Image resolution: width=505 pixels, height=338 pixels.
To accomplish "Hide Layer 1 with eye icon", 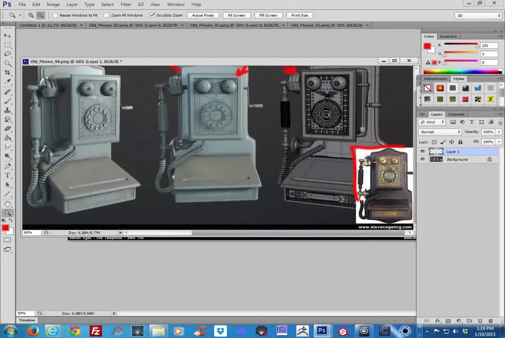I will pos(423,152).
